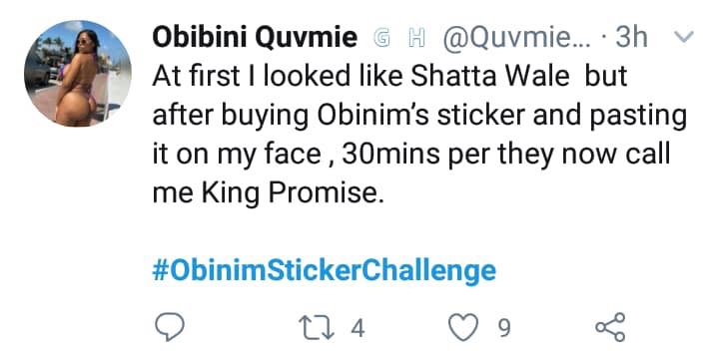Viewport: 719px width, 362px height.
Task: Click the like count of 9
Action: (503, 328)
